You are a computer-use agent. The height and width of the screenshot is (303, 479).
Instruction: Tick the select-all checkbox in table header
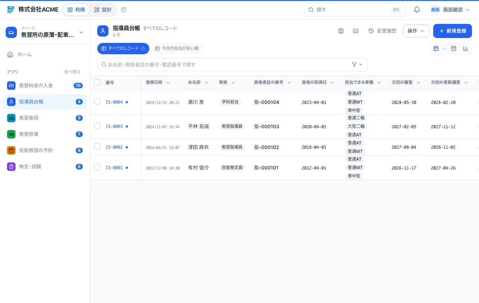tap(97, 82)
